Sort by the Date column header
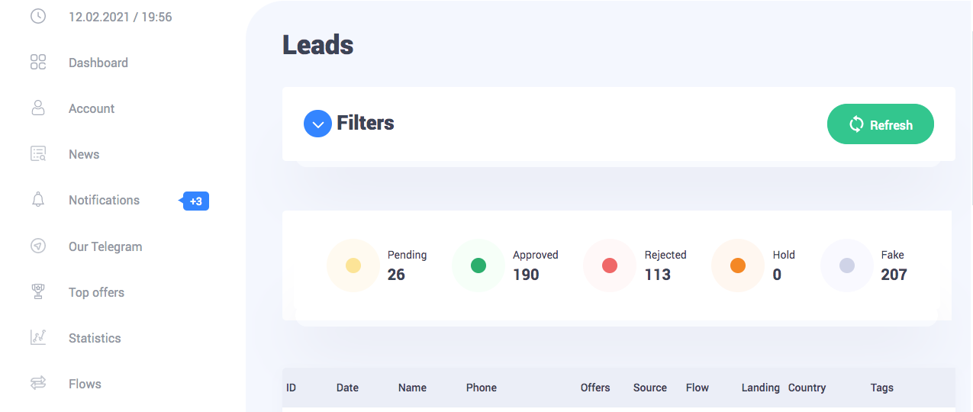Viewport: 973px width, 412px height. click(x=347, y=388)
